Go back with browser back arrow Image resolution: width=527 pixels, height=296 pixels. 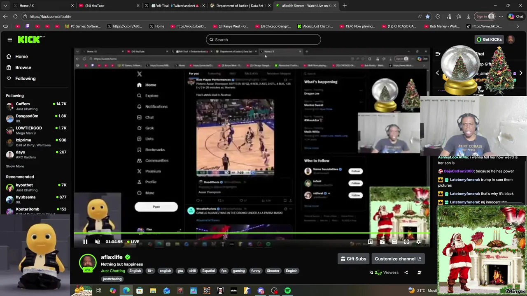coord(5,16)
